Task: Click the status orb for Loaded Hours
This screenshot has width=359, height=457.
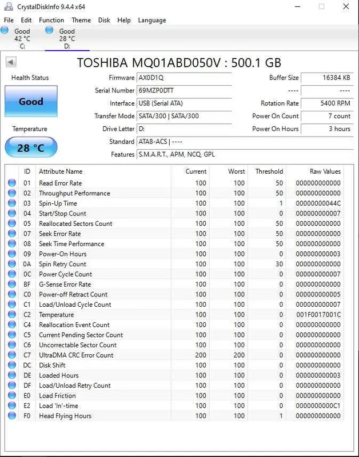Action: pos(11,375)
